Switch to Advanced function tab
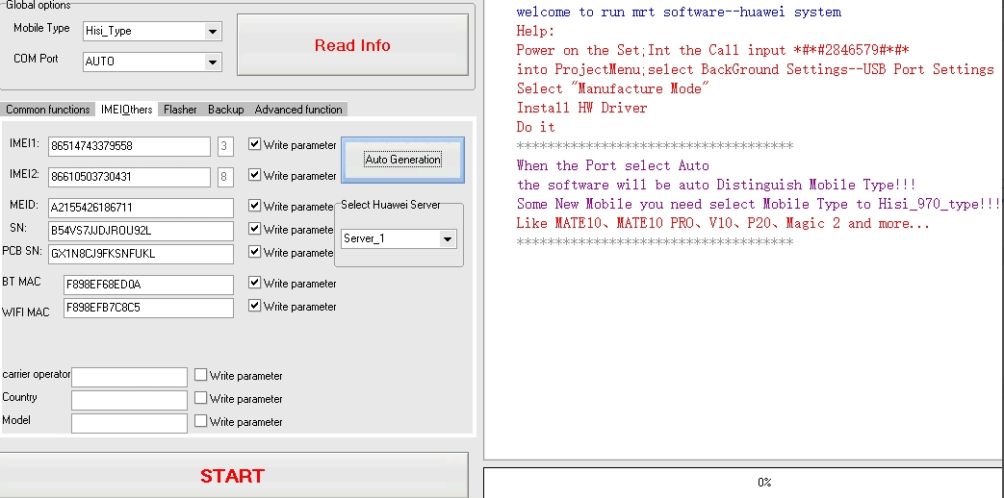Image resolution: width=1004 pixels, height=498 pixels. 298,110
